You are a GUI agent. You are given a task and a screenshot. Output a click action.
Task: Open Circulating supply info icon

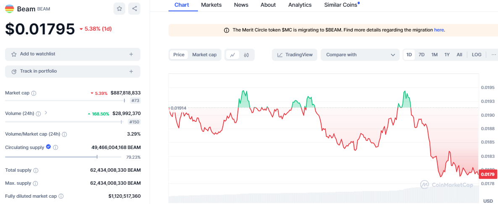coord(55,147)
